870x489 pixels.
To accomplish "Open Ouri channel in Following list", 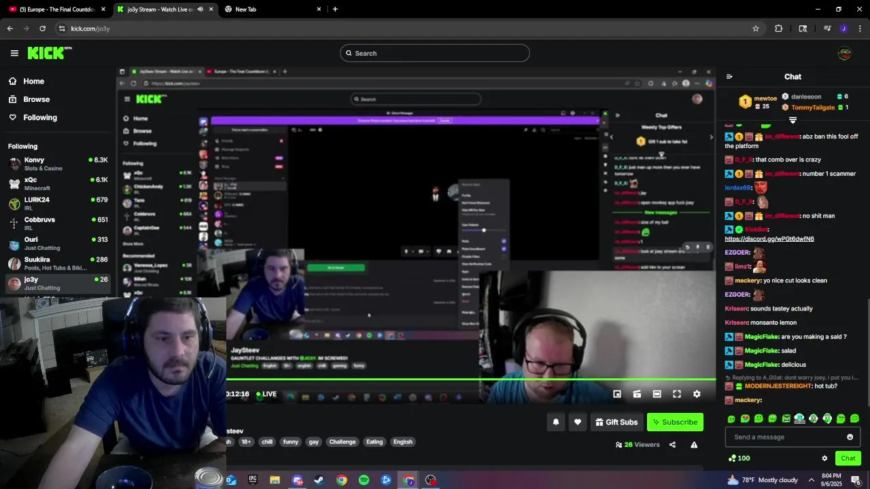I will (58, 242).
